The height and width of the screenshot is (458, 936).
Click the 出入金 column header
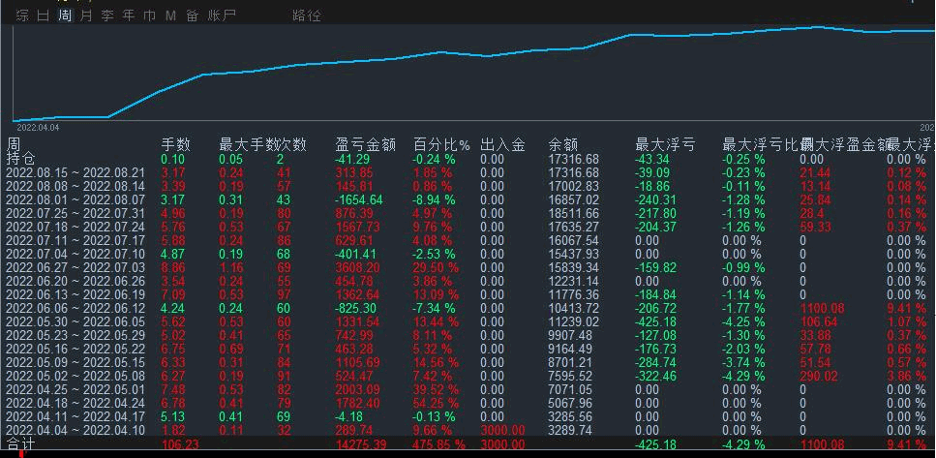click(502, 145)
